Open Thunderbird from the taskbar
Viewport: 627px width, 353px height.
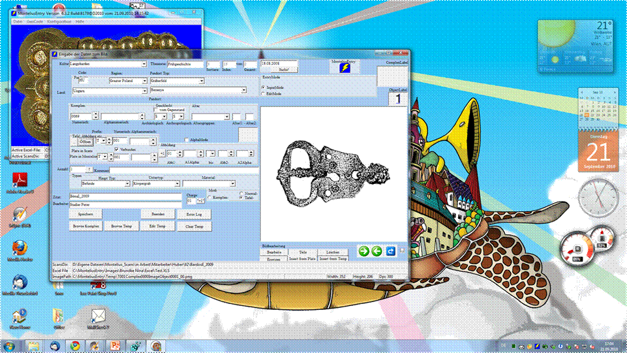pos(54,346)
